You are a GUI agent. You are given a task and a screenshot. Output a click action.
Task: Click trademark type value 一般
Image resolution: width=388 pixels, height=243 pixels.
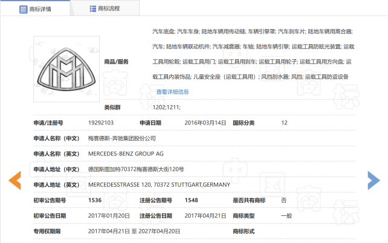[x=286, y=216]
